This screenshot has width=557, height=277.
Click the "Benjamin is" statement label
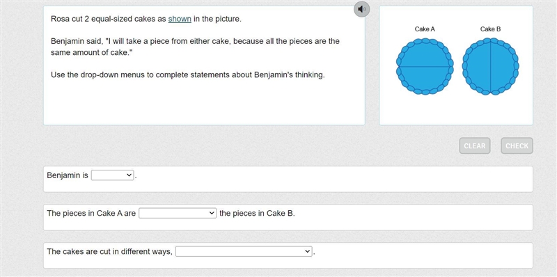tap(68, 175)
